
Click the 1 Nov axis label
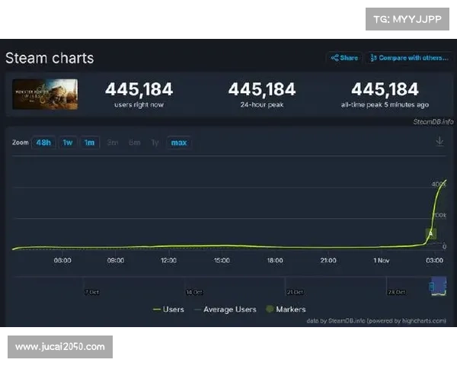[382, 260]
